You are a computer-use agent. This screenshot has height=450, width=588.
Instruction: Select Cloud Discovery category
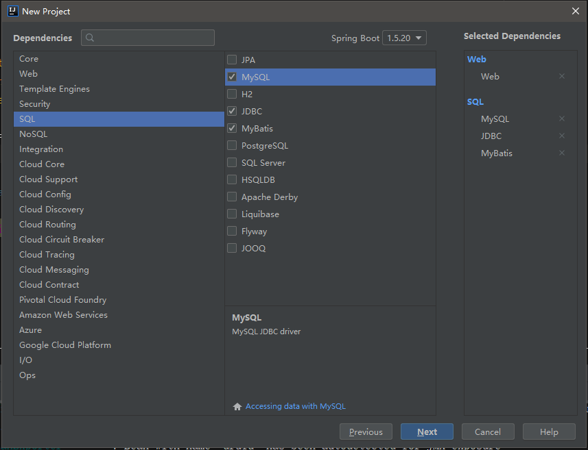[119, 210]
